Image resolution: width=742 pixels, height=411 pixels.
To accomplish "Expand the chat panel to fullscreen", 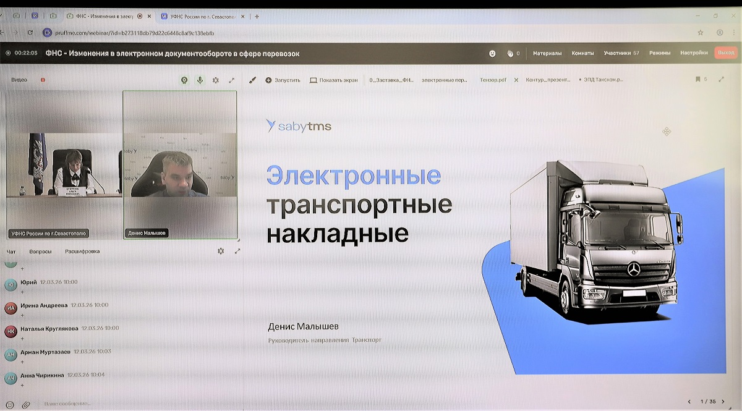I will pos(237,252).
